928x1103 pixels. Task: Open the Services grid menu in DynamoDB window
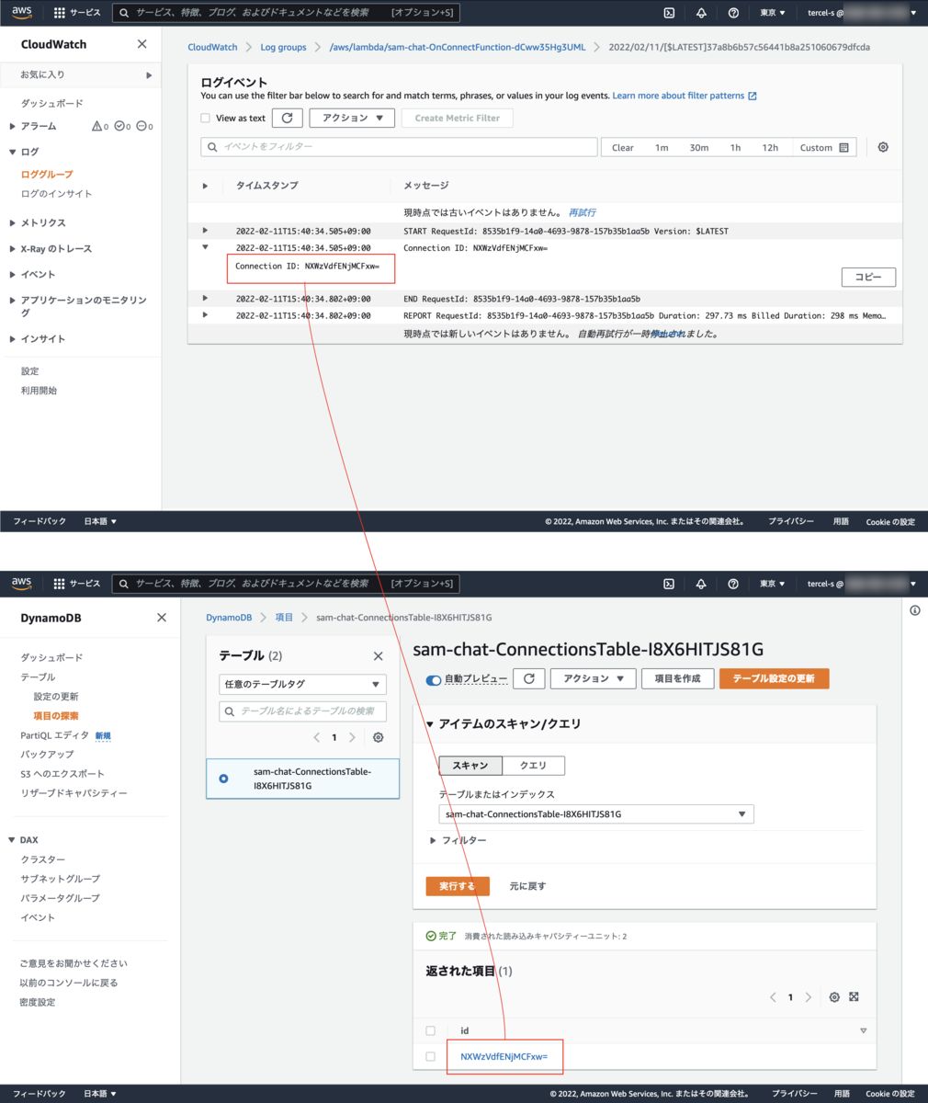click(x=77, y=584)
